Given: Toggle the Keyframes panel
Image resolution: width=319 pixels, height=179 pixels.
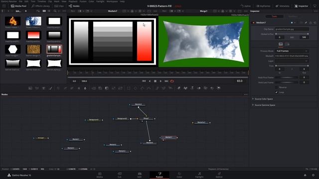Looking at the screenshot, I should (x=263, y=6).
